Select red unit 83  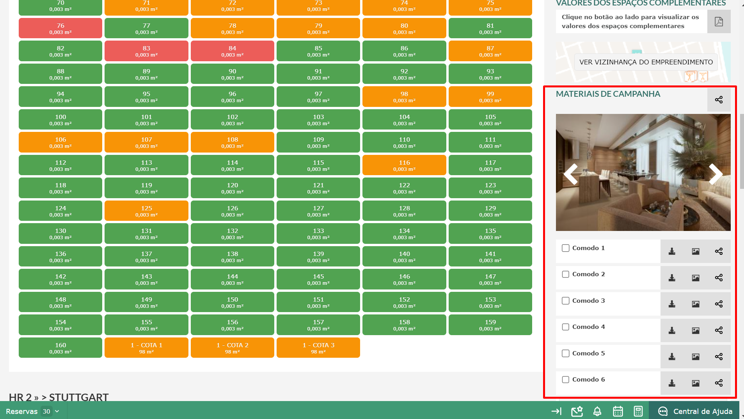click(146, 51)
